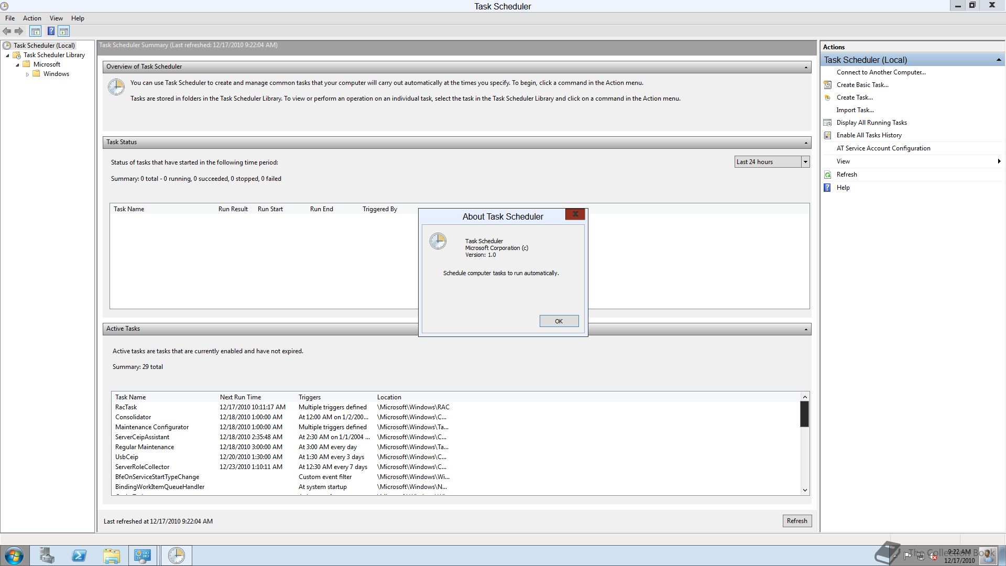Click Import Task... action
The height and width of the screenshot is (566, 1006).
[x=855, y=110]
